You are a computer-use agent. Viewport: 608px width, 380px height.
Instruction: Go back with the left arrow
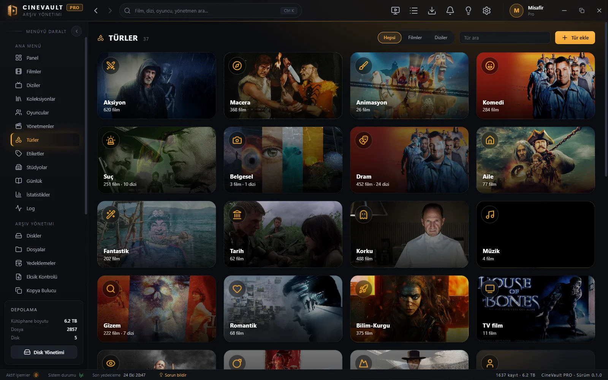point(96,11)
